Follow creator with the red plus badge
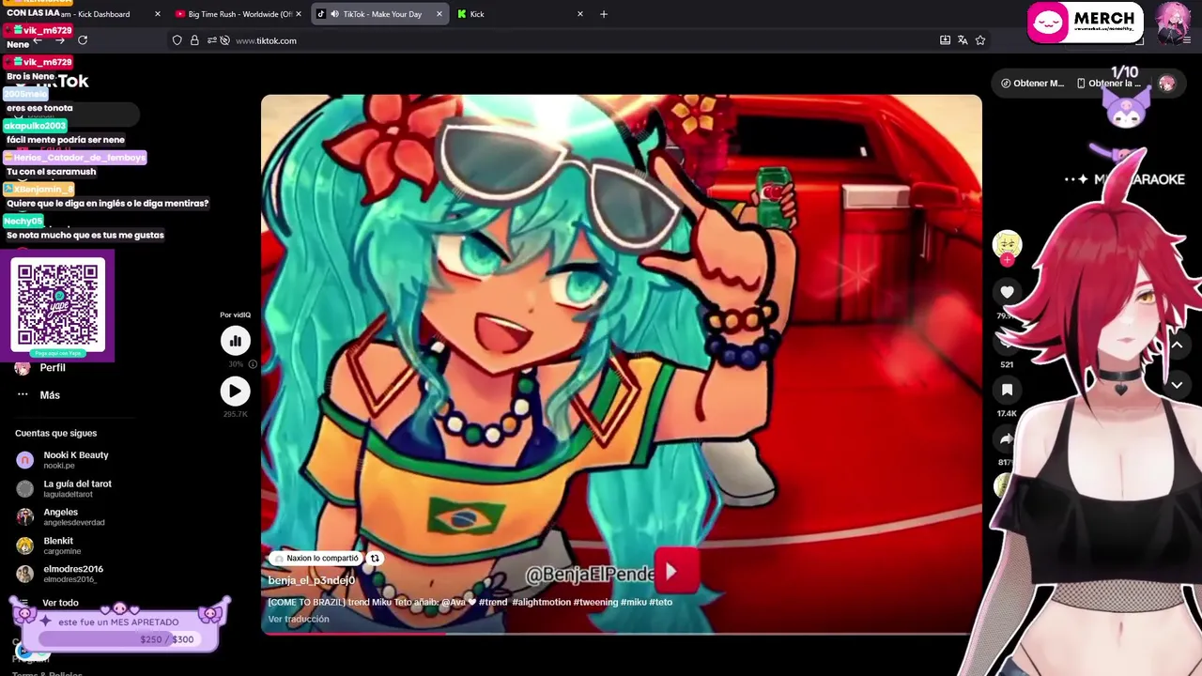Image resolution: width=1202 pixels, height=676 pixels. click(1007, 260)
